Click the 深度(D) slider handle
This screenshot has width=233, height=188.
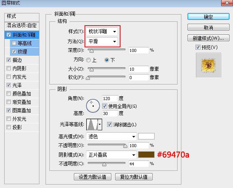pyautogui.click(x=91, y=51)
